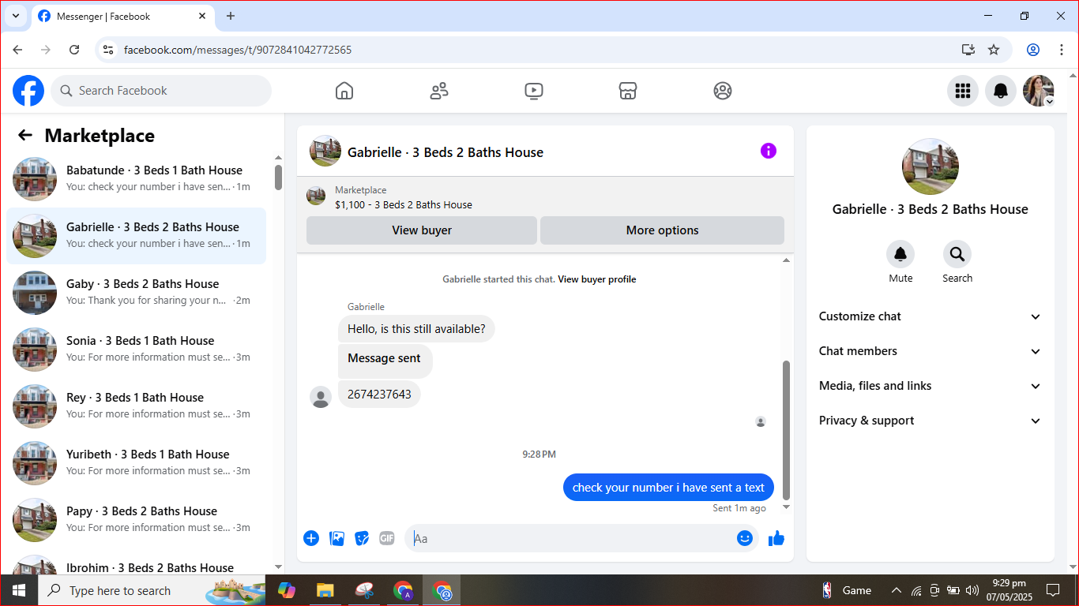This screenshot has height=606, width=1079.
Task: Expand the Chat members section
Action: coord(930,351)
